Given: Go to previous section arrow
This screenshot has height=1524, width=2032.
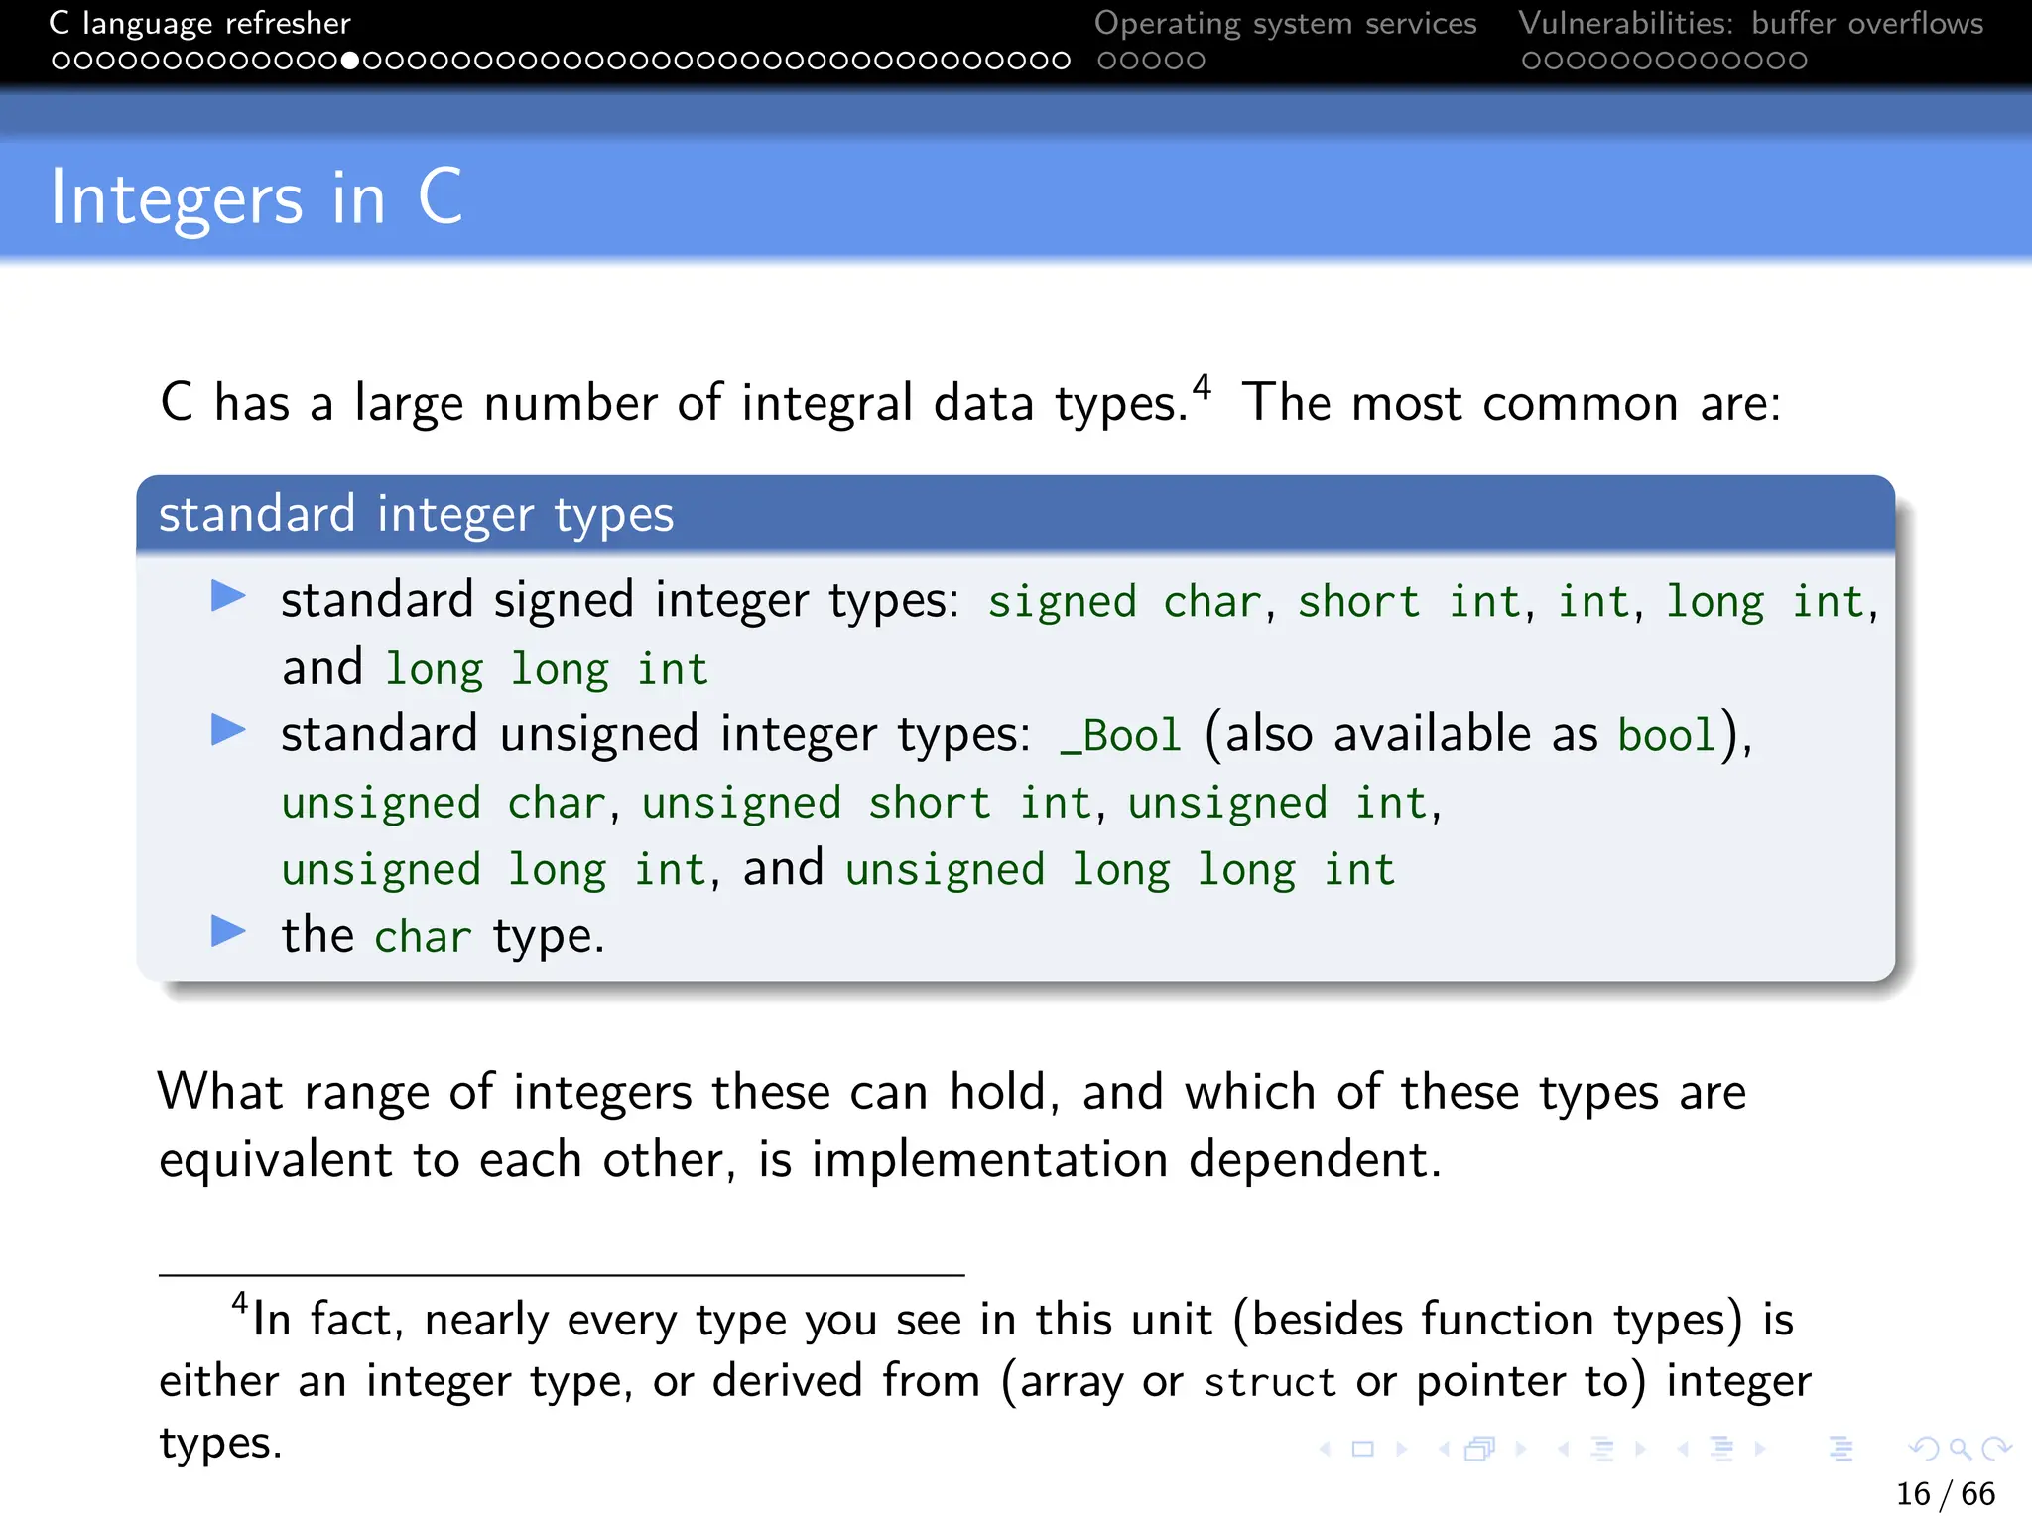Looking at the screenshot, I should [1684, 1449].
